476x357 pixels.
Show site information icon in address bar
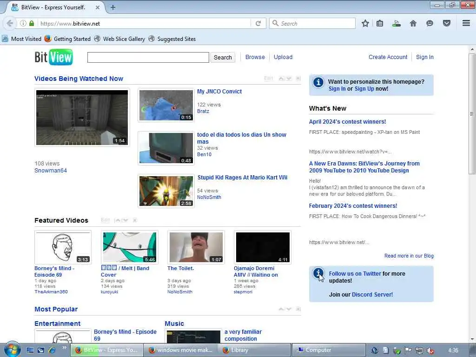tap(23, 23)
